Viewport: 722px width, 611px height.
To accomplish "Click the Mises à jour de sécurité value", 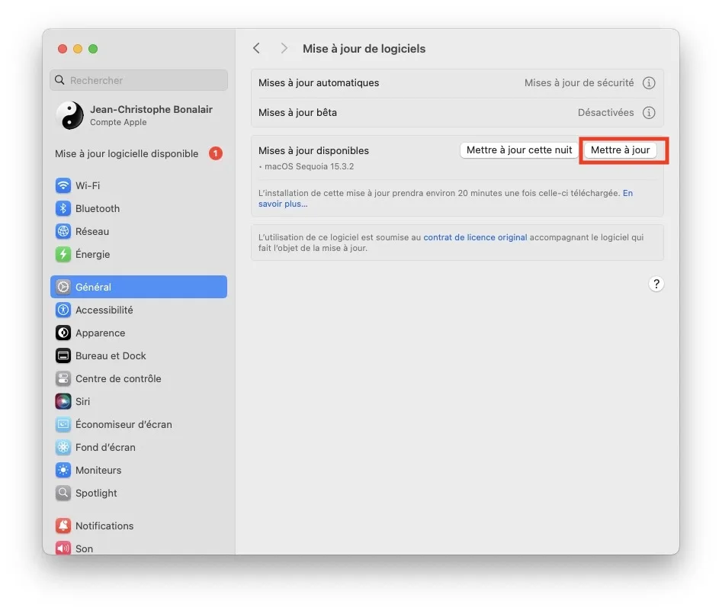I will tap(579, 83).
